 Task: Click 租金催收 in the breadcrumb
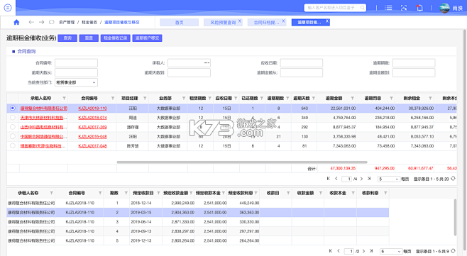(89, 22)
